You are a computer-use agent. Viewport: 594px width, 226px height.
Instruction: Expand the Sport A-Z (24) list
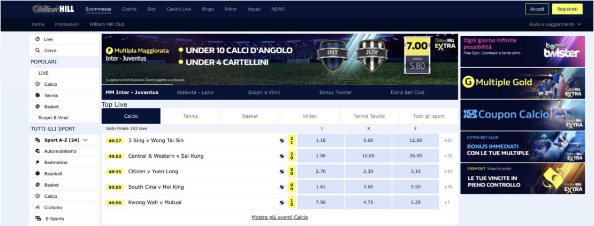coord(86,140)
